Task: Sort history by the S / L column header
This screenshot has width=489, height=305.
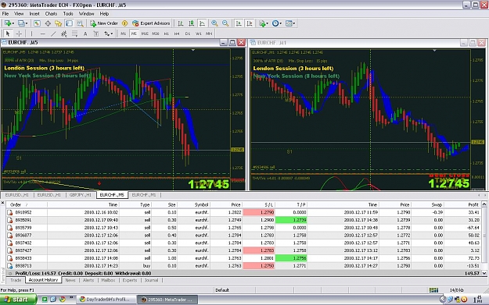Action: click(258, 204)
